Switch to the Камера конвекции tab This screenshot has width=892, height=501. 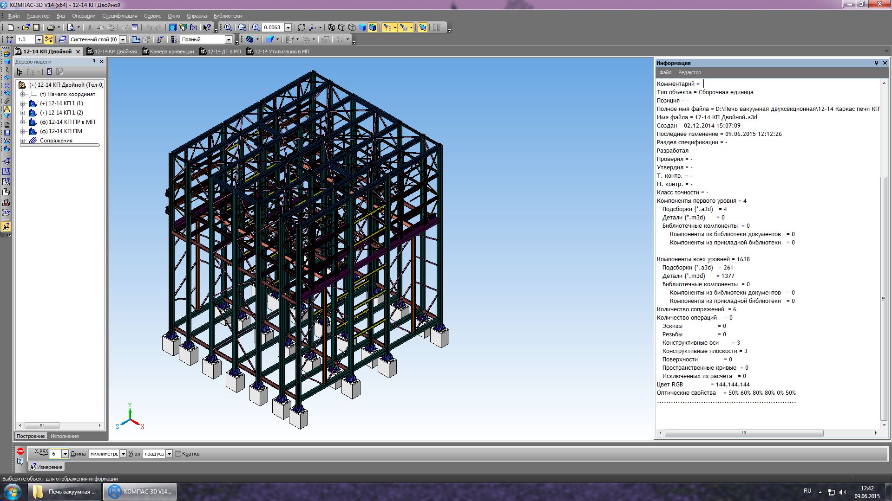point(171,51)
